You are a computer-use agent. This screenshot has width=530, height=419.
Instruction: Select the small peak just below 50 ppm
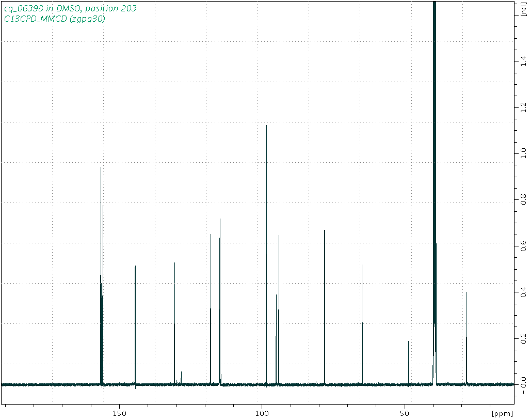pyautogui.click(x=408, y=363)
